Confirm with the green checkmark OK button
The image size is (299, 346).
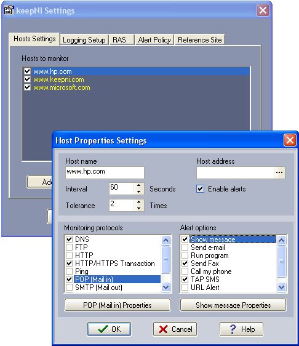point(109,329)
